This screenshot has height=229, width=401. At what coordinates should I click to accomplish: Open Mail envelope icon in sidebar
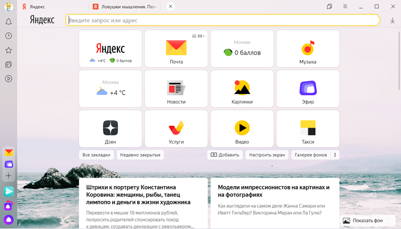pyautogui.click(x=9, y=153)
